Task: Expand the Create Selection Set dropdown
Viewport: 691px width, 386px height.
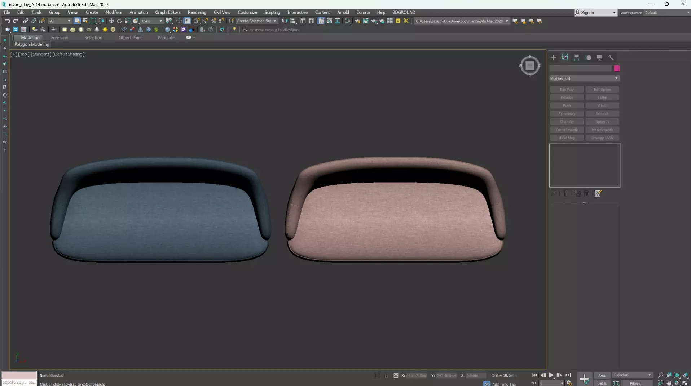Action: tap(257, 21)
